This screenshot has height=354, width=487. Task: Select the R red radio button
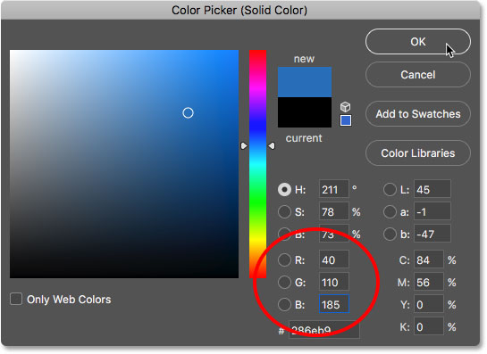pos(284,260)
